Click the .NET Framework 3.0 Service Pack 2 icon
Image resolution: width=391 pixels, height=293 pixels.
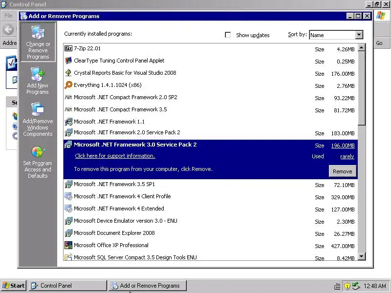68,145
